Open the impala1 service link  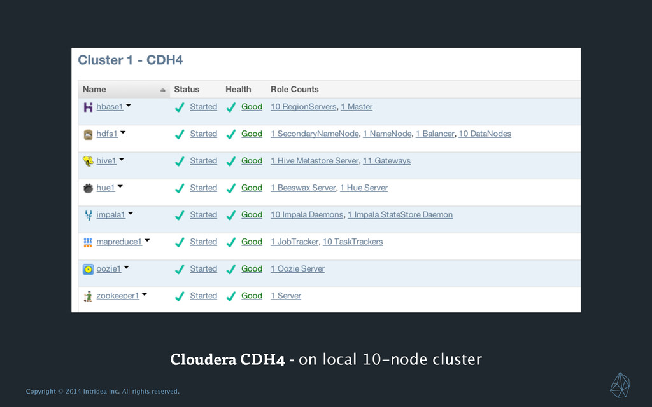tap(111, 215)
